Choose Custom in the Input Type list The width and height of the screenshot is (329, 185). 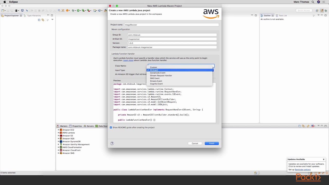[x=179, y=67]
